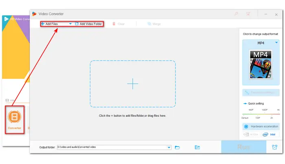Click the Intel acceleration option
The image size is (285, 164).
(x=270, y=134)
